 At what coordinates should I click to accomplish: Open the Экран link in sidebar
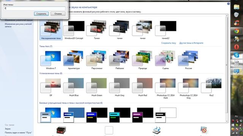coord(8,129)
